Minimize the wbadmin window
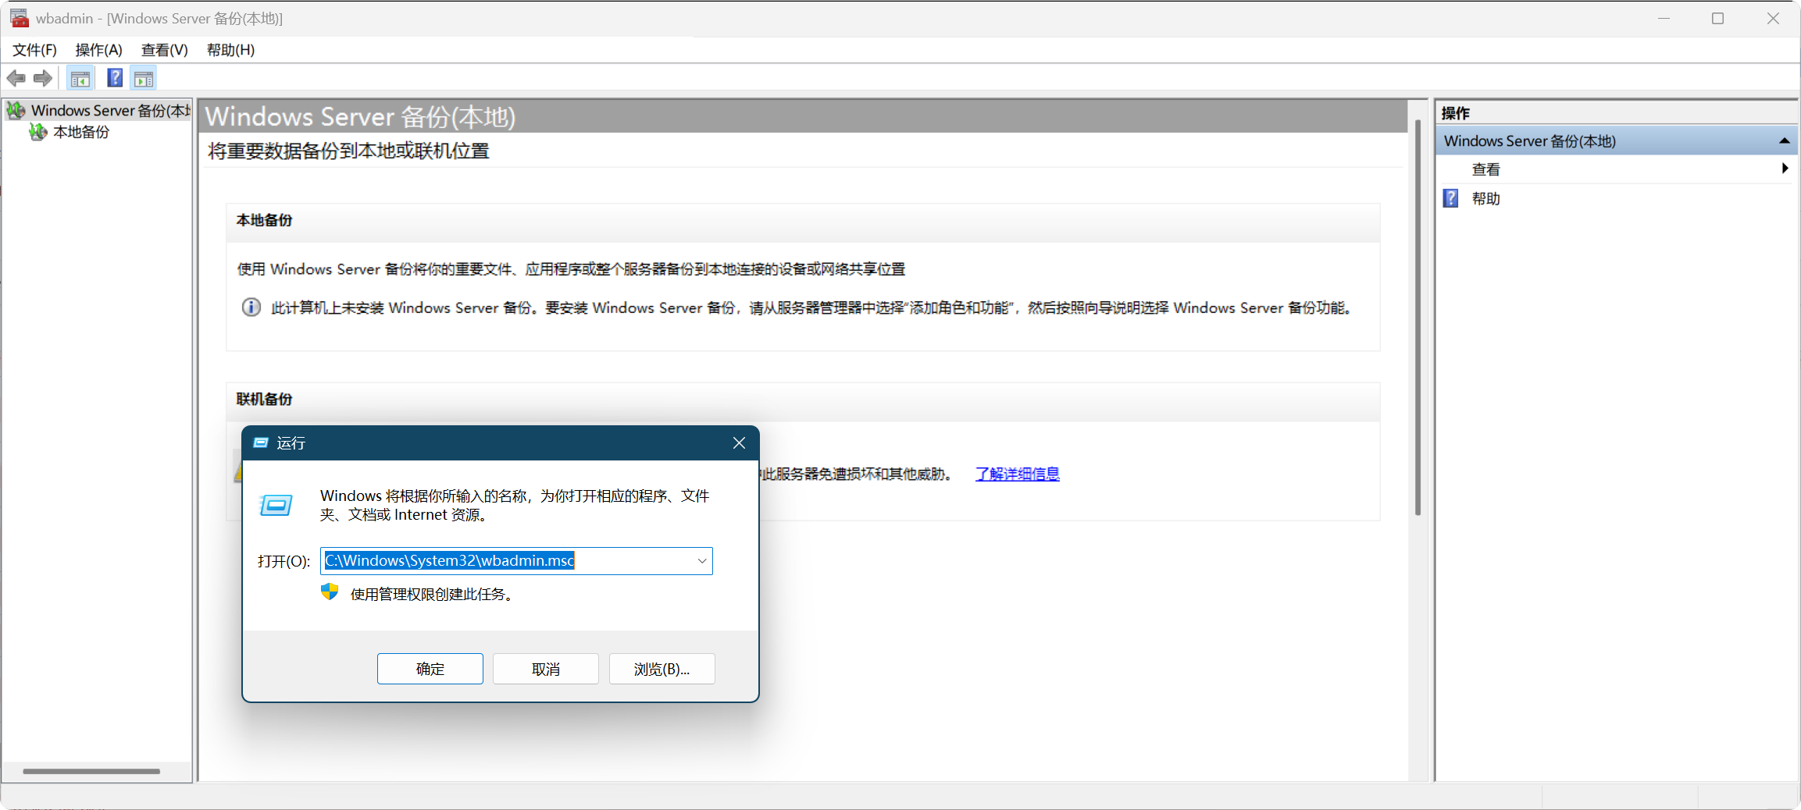The image size is (1801, 810). click(x=1664, y=18)
